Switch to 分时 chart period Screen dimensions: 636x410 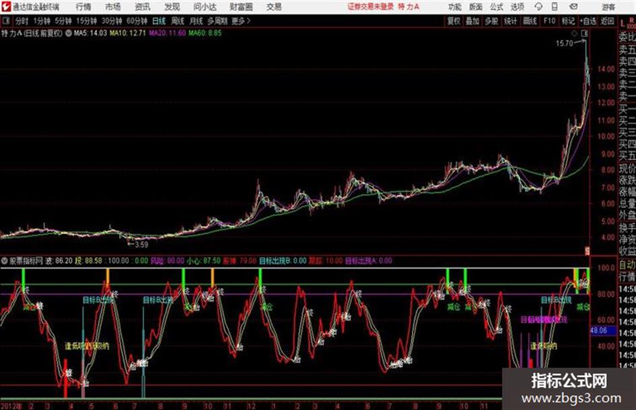pos(22,21)
